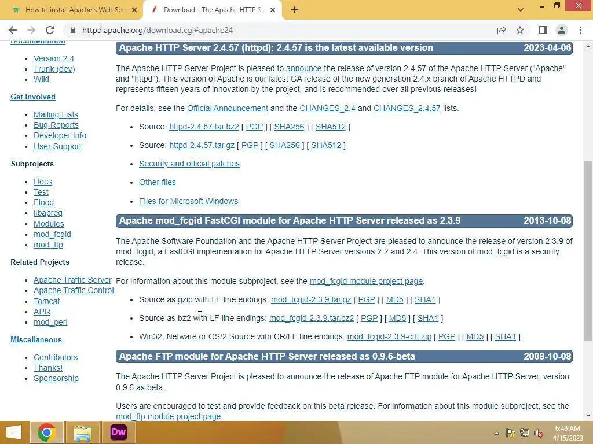The image size is (593, 444).
Task: Open Trunk (dev) sidebar link
Action: pyautogui.click(x=54, y=69)
